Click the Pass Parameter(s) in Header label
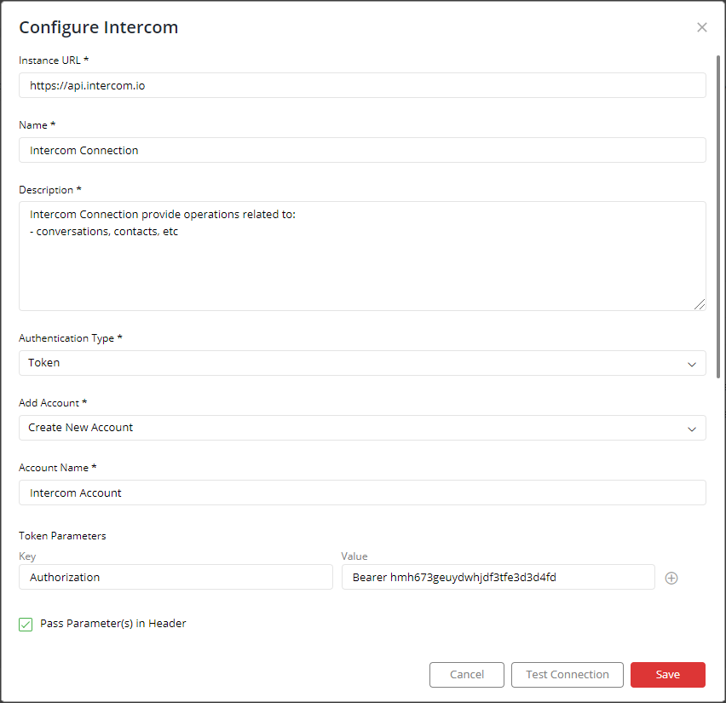This screenshot has width=726, height=703. (x=113, y=624)
